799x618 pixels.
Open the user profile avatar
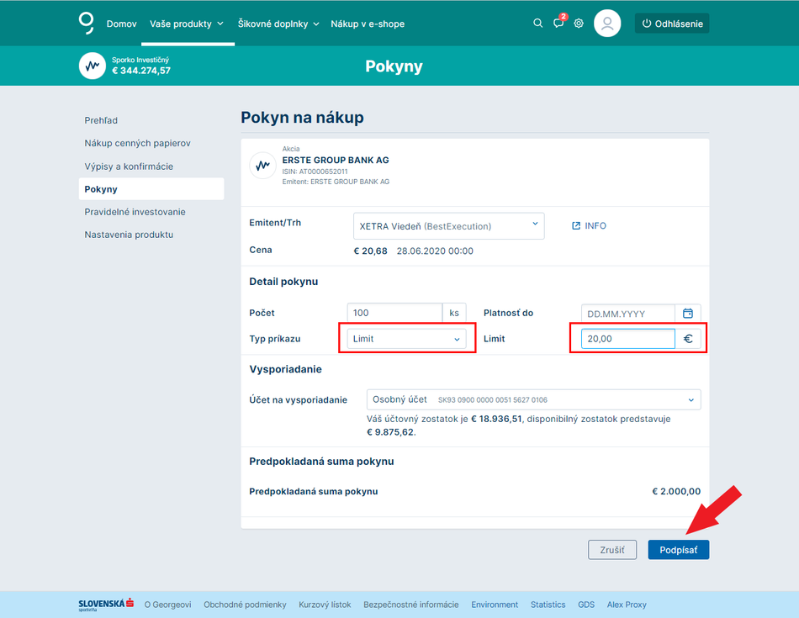click(607, 24)
